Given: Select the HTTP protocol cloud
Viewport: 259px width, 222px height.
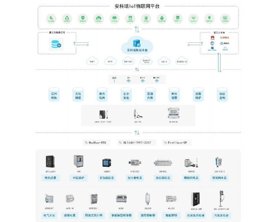Looking at the screenshot, I should (110, 61).
